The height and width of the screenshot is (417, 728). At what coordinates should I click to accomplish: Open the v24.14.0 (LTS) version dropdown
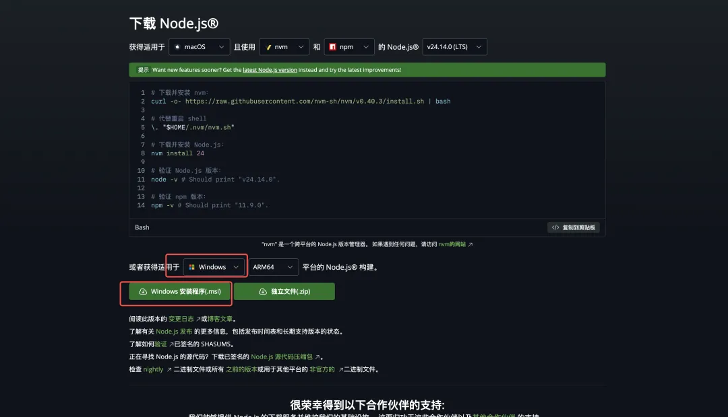tap(454, 47)
